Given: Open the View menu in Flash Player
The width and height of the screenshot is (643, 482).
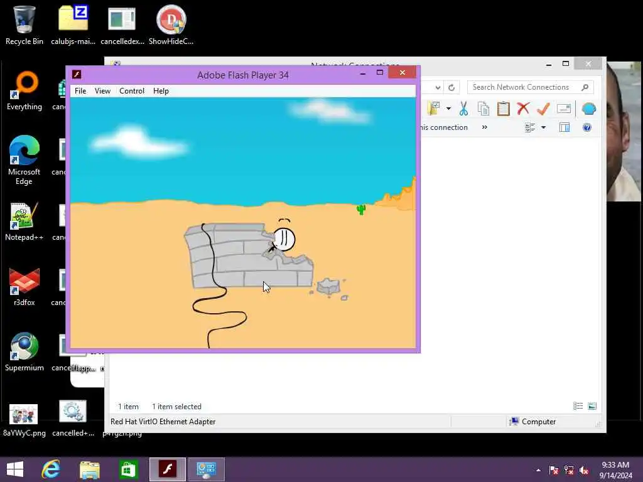Looking at the screenshot, I should pyautogui.click(x=102, y=91).
